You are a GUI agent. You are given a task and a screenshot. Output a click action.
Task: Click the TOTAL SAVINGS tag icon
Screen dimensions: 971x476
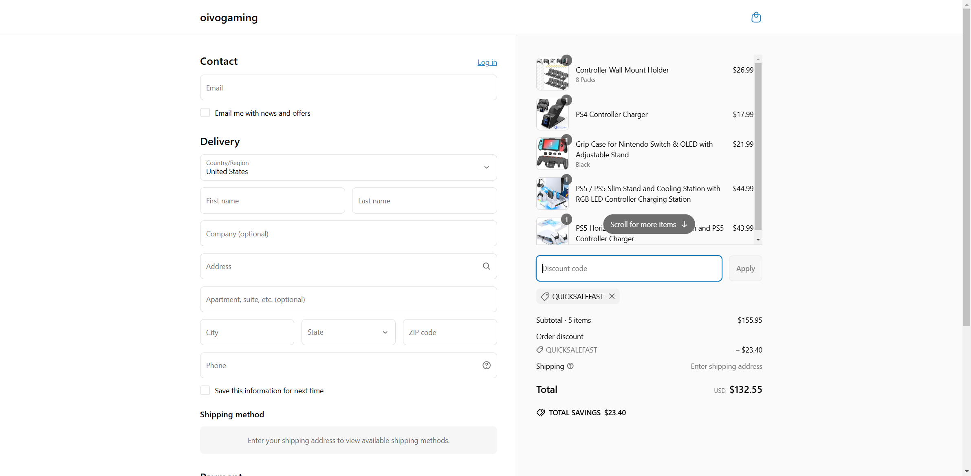pos(541,412)
